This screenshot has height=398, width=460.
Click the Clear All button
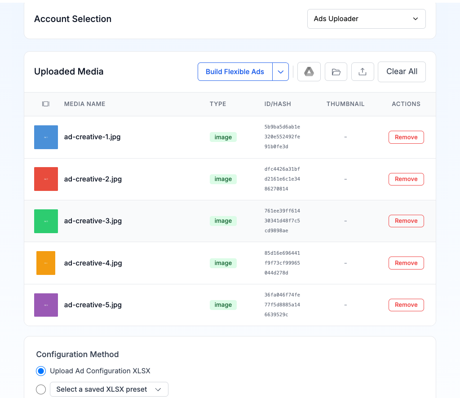(x=402, y=72)
